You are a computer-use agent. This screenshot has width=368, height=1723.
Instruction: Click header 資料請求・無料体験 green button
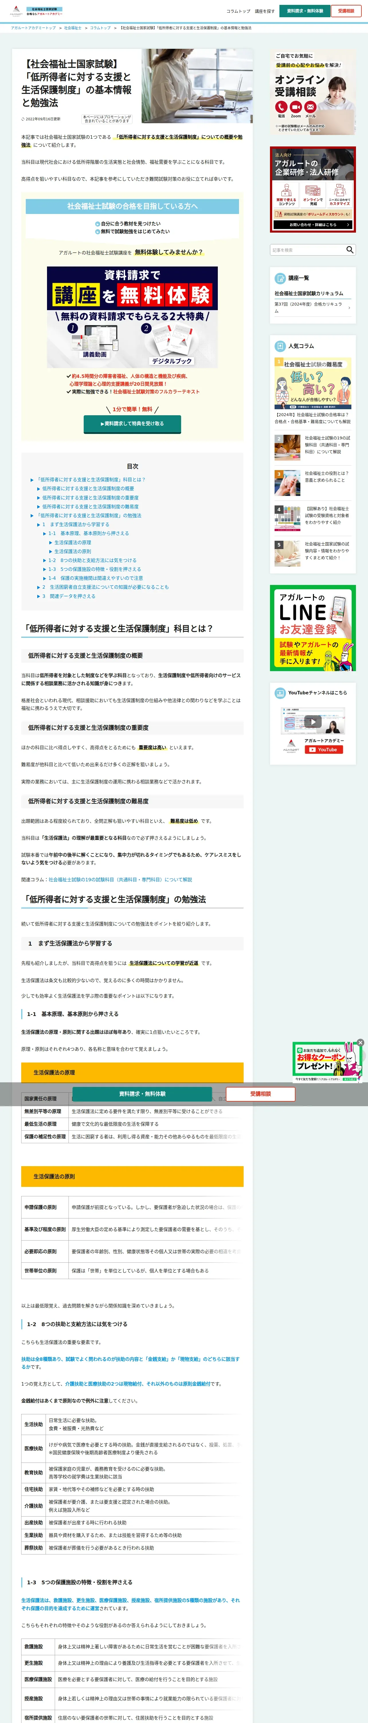pos(305,11)
